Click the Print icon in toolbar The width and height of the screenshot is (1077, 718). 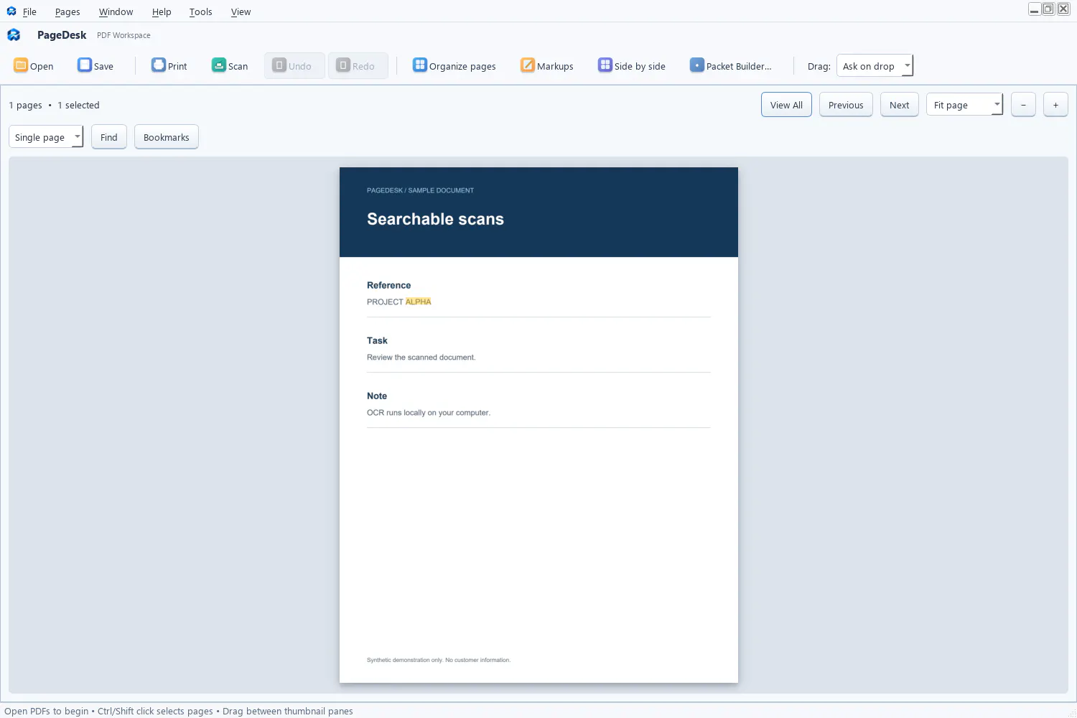[x=159, y=65]
